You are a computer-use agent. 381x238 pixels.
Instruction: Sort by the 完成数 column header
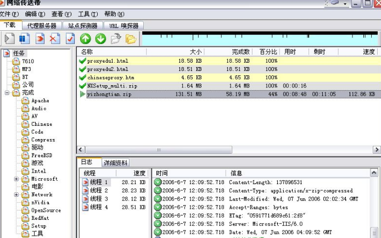coord(228,52)
